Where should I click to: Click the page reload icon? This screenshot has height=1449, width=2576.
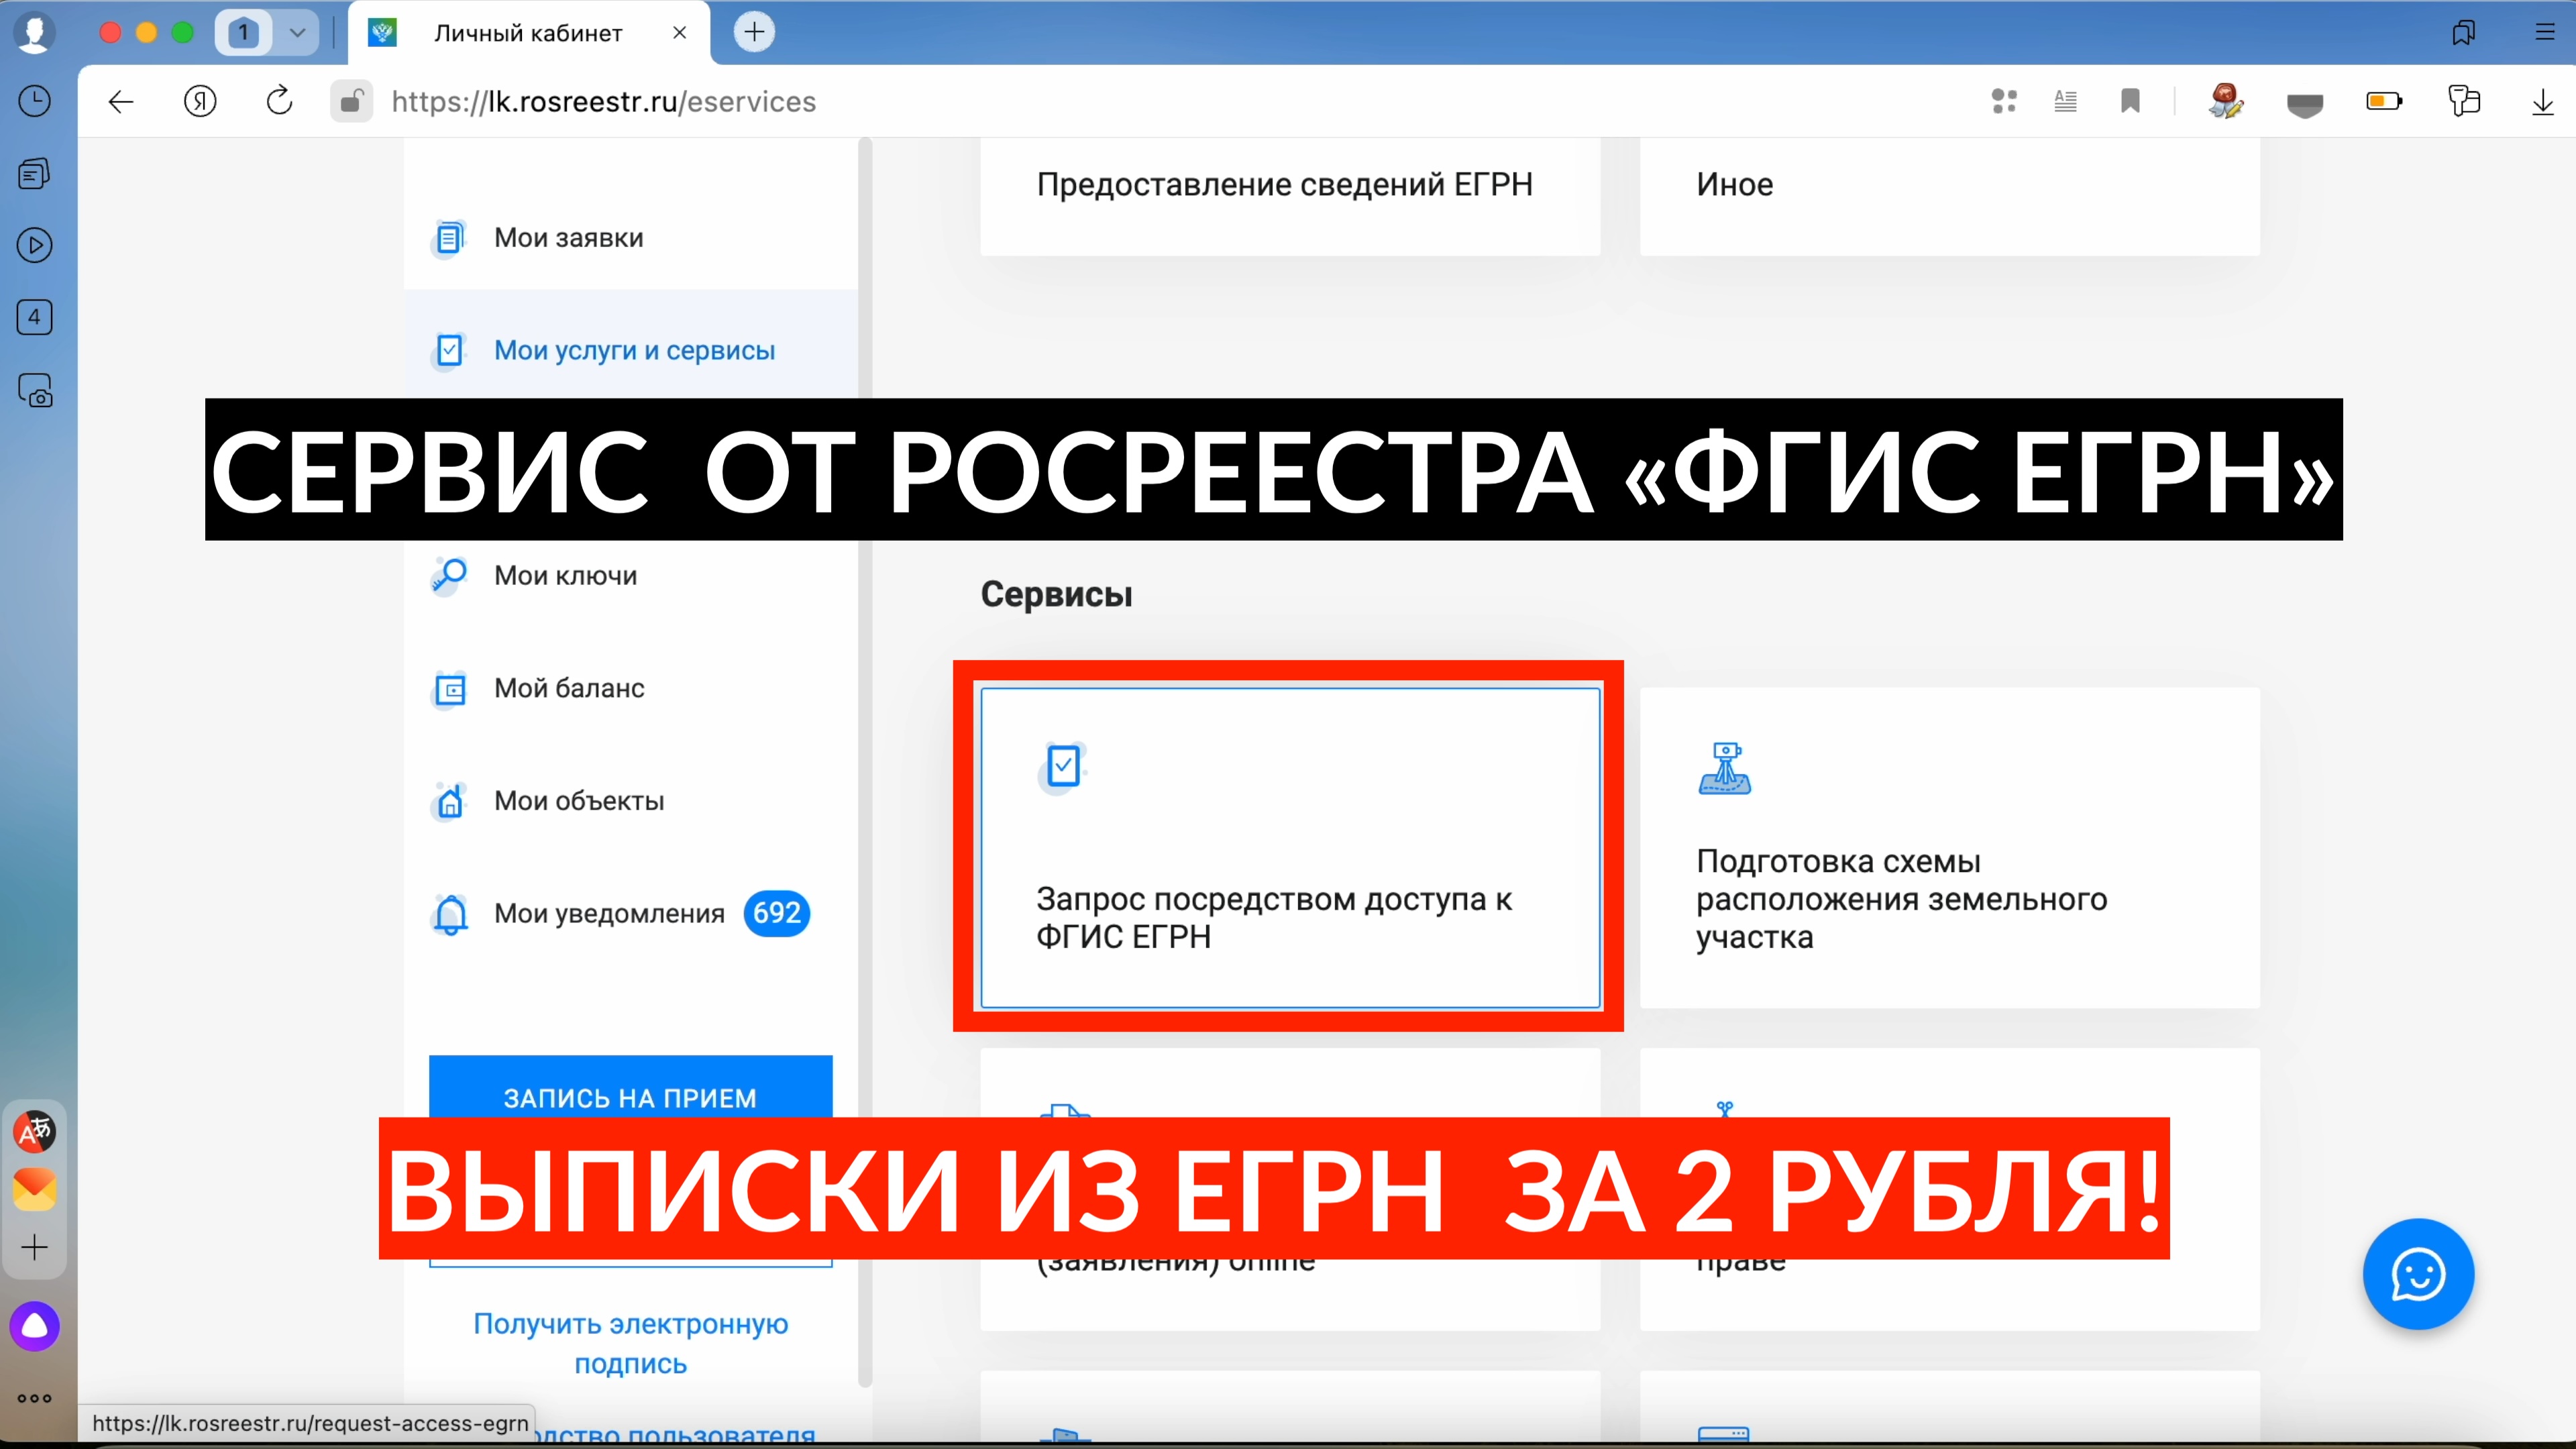(x=279, y=101)
